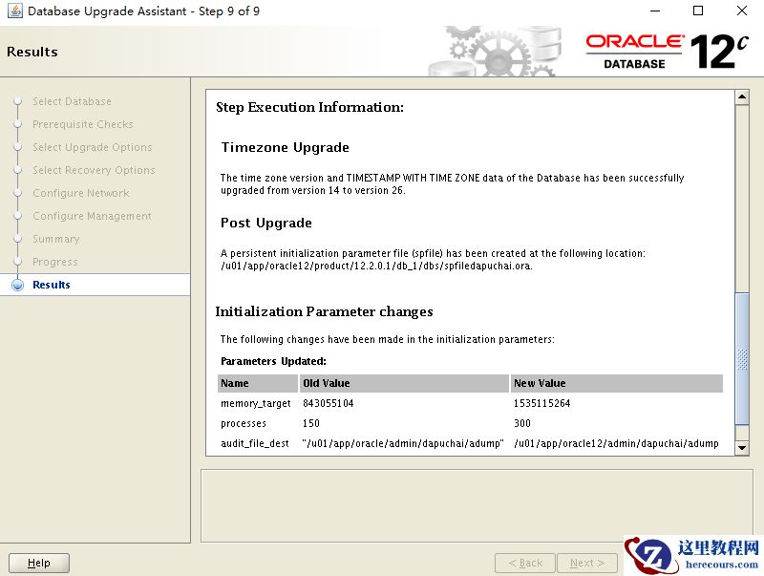Click new audit path /u01/app/oracle12/admin/dapuchai/adump
Viewport: 764px width, 576px height.
(616, 443)
